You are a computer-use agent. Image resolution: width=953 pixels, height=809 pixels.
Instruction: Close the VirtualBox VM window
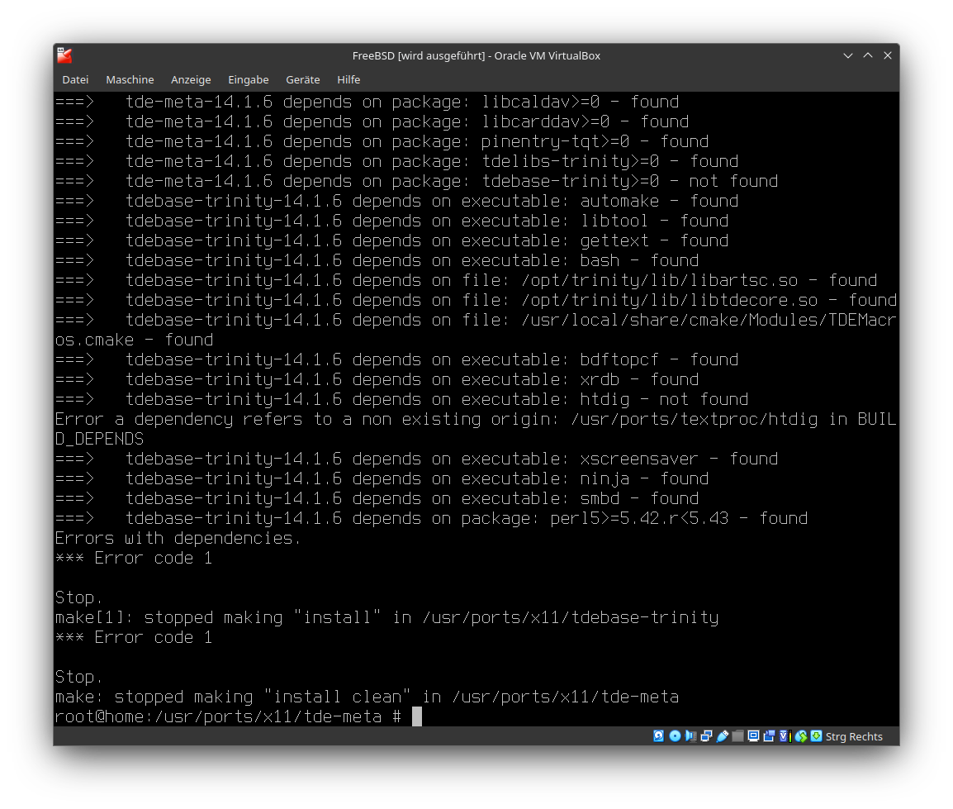click(888, 55)
